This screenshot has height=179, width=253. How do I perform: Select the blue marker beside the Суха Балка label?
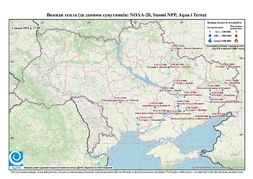pos(210,94)
